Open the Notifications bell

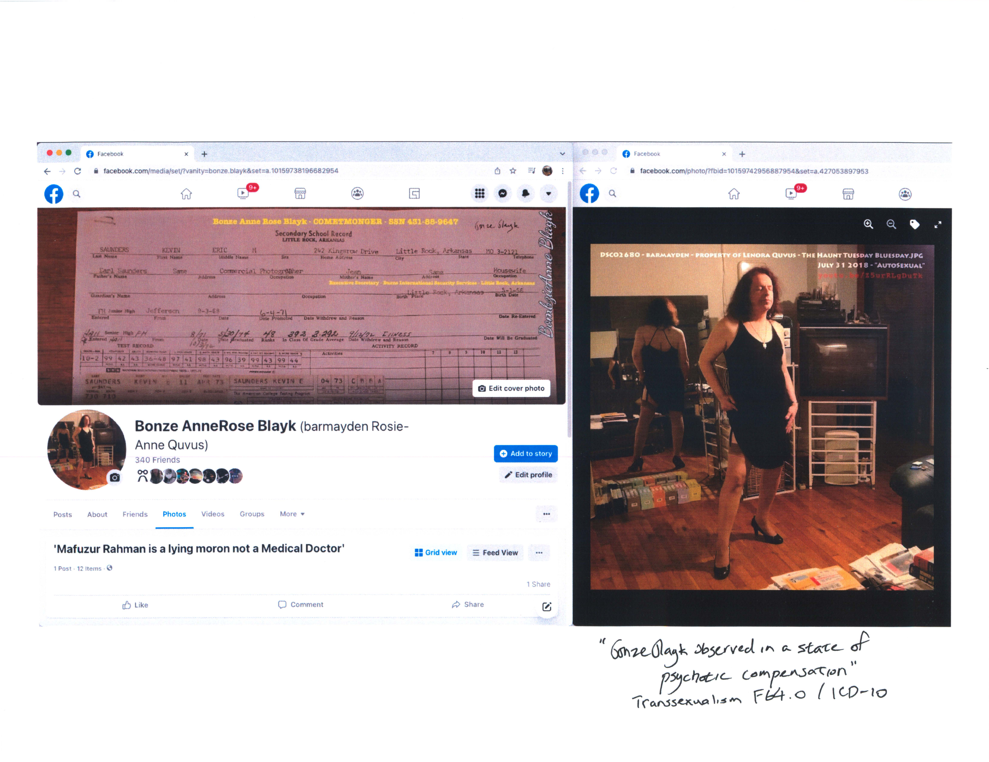click(x=525, y=194)
